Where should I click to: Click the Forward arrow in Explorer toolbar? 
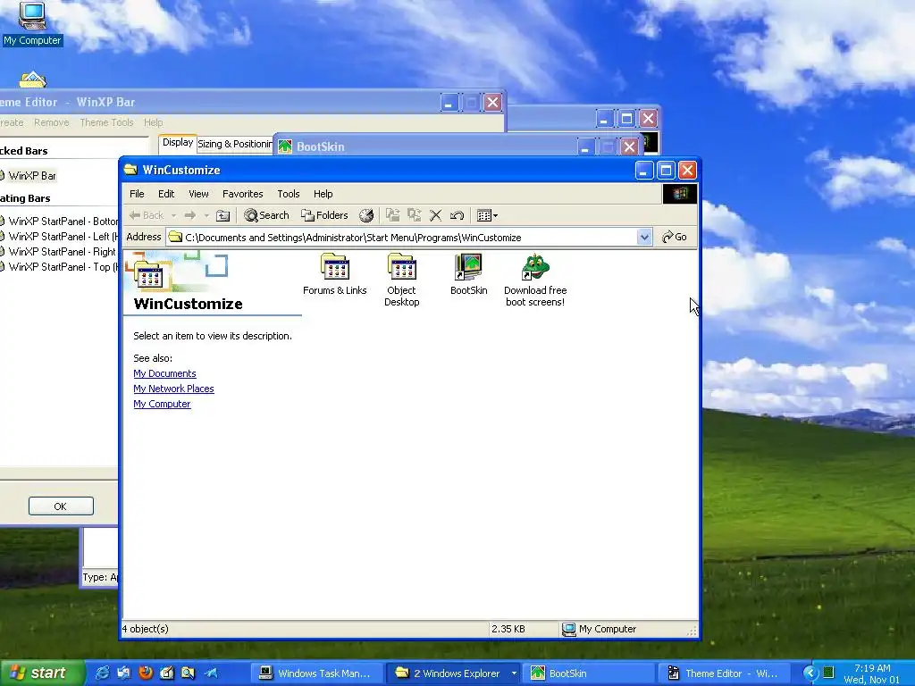click(x=189, y=216)
